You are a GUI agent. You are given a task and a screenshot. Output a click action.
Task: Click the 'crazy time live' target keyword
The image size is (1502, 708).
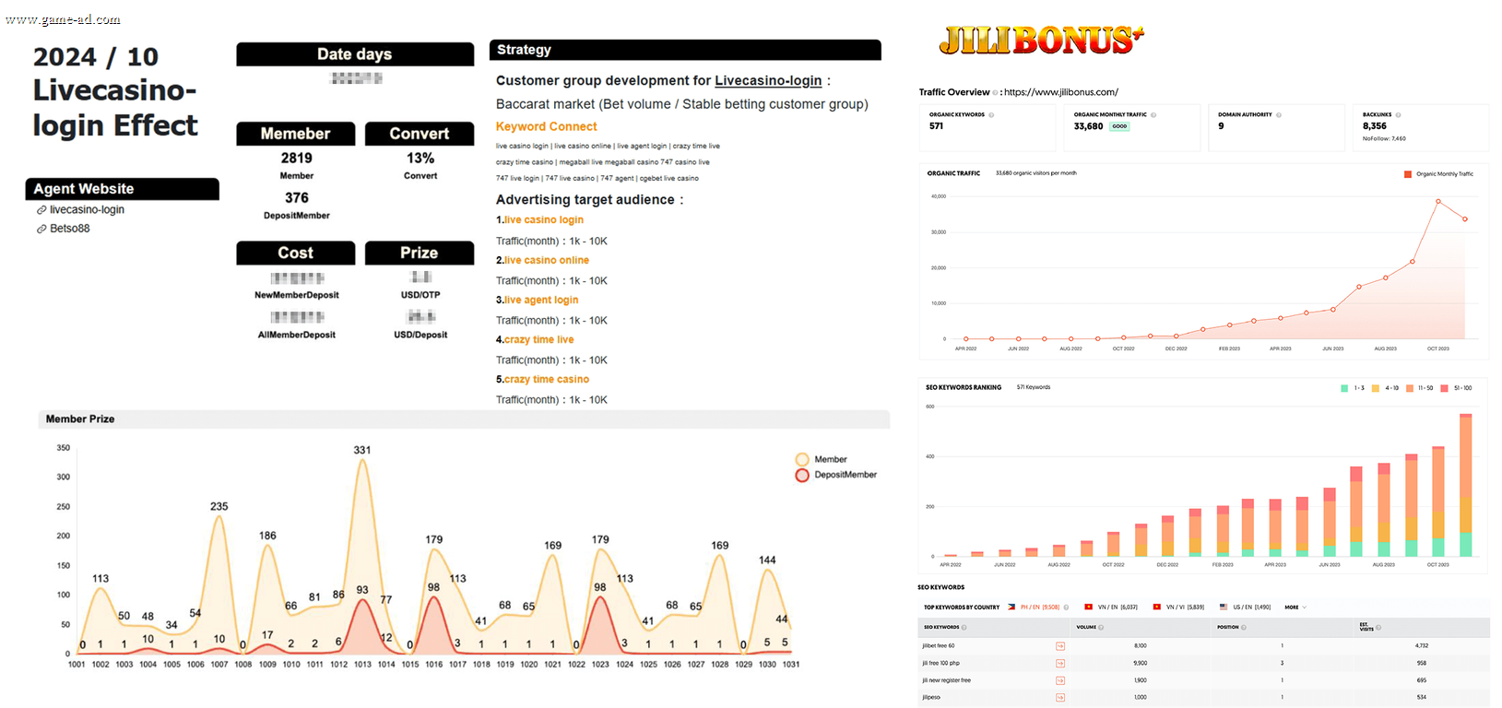pyautogui.click(x=538, y=340)
